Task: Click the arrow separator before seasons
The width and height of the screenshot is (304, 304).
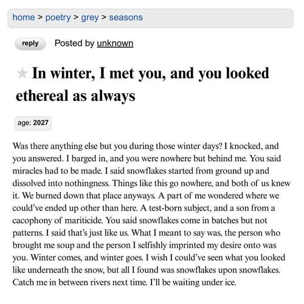Action: 104,18
